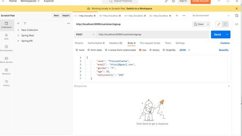Collapse the Response section arrow
The height and width of the screenshot is (136, 242).
coord(229,86)
